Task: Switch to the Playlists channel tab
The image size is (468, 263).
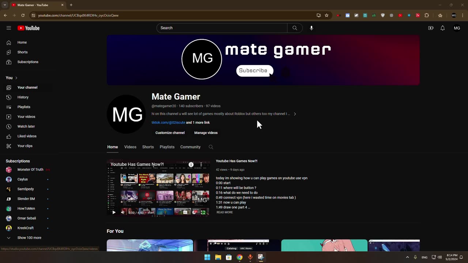Action: 167,147
